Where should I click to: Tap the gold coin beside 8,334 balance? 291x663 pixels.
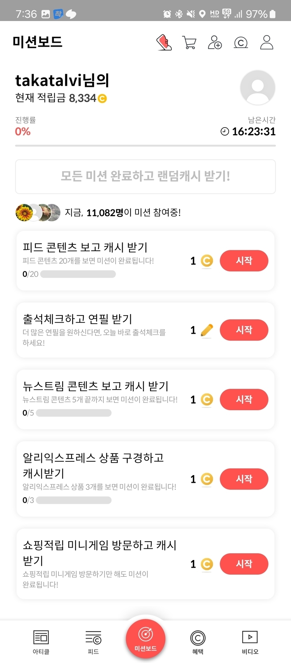click(102, 99)
